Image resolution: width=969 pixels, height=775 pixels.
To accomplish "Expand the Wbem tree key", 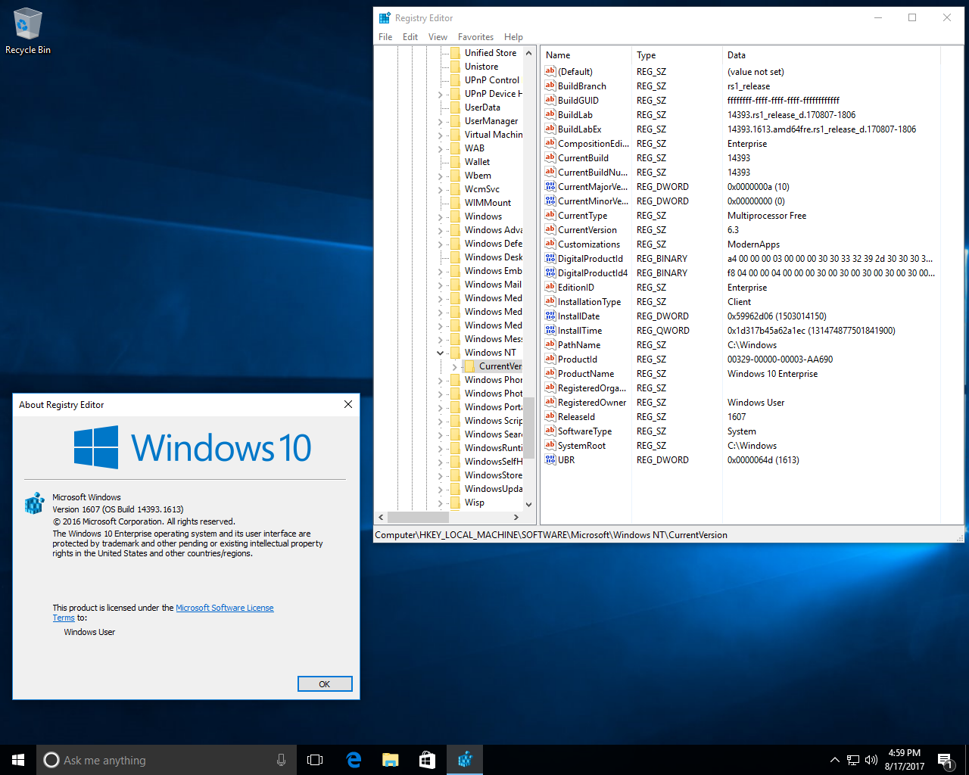I will click(440, 176).
